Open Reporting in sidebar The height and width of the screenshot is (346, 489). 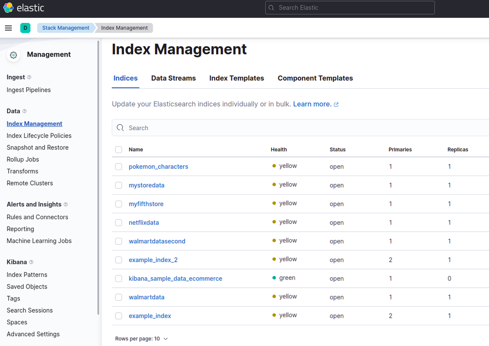click(x=20, y=229)
